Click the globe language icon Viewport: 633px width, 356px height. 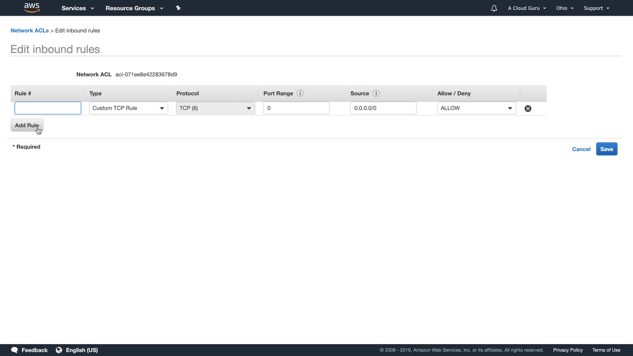point(59,350)
